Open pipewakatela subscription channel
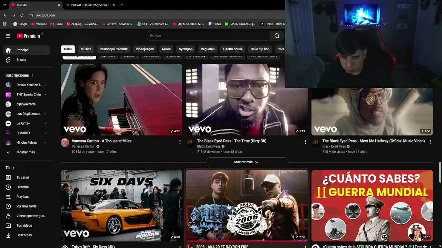The image size is (442, 248). tap(26, 104)
